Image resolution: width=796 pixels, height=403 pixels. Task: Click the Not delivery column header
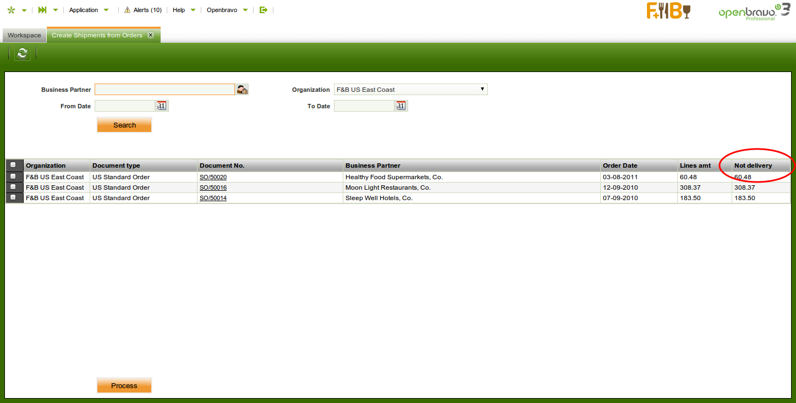pyautogui.click(x=761, y=165)
